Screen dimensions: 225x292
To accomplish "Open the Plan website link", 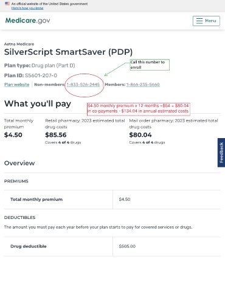I will pyautogui.click(x=17, y=85).
